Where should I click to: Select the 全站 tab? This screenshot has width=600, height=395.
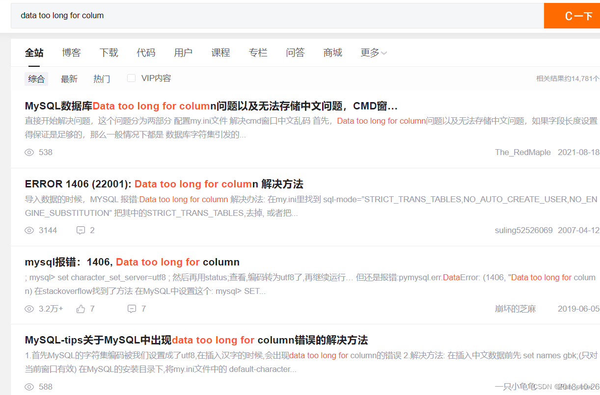34,53
